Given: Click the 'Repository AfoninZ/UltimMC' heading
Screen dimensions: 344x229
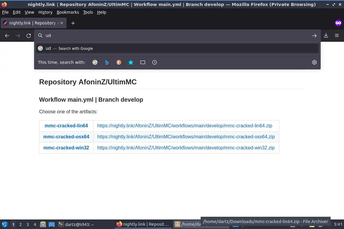Looking at the screenshot, I should (x=88, y=82).
